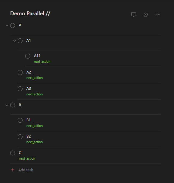Check the circle beside task B1
Viewport: 174px width, 183px height.
click(20, 120)
